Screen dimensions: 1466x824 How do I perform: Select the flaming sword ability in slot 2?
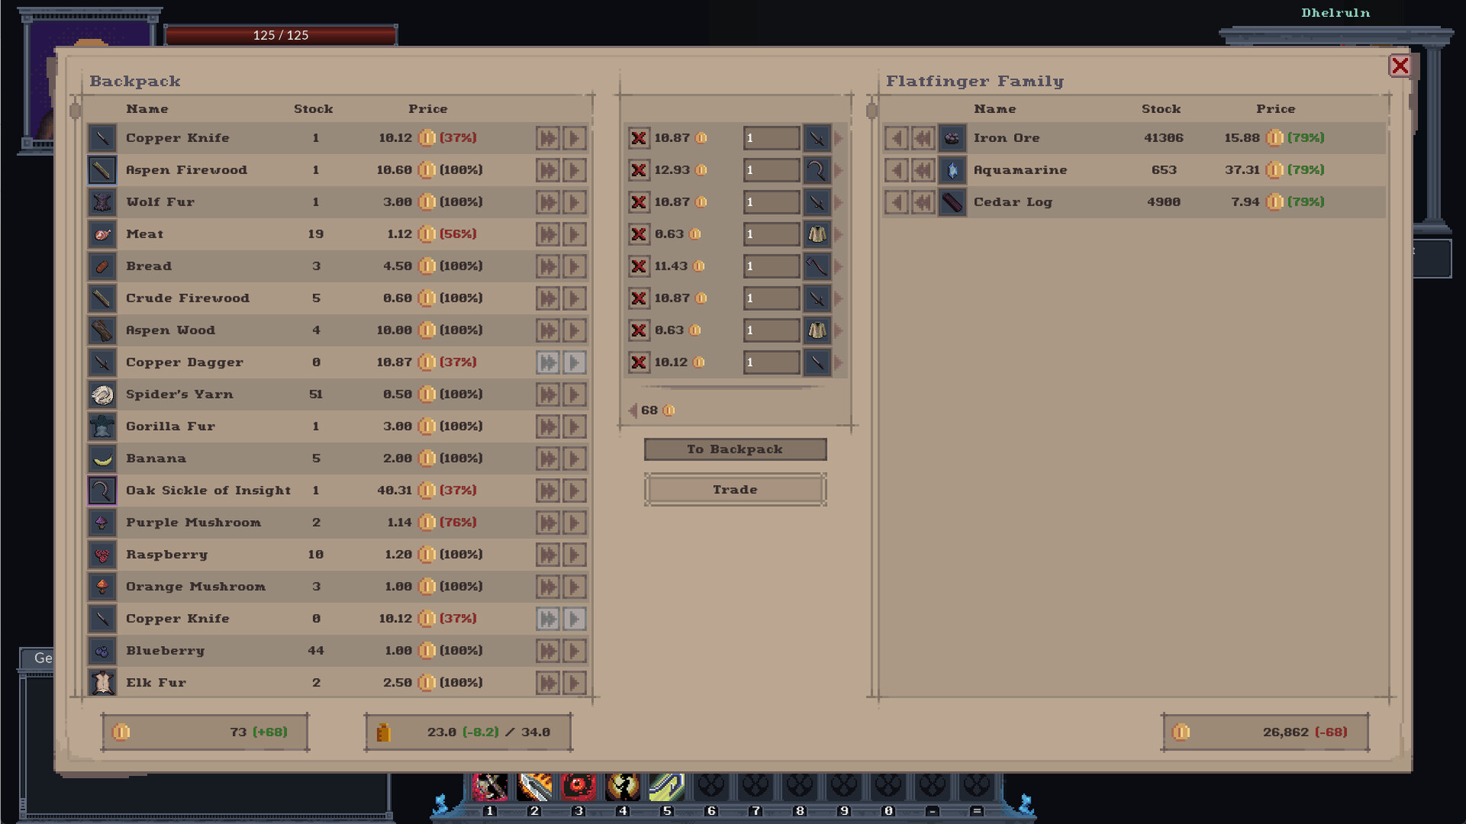coord(534,786)
